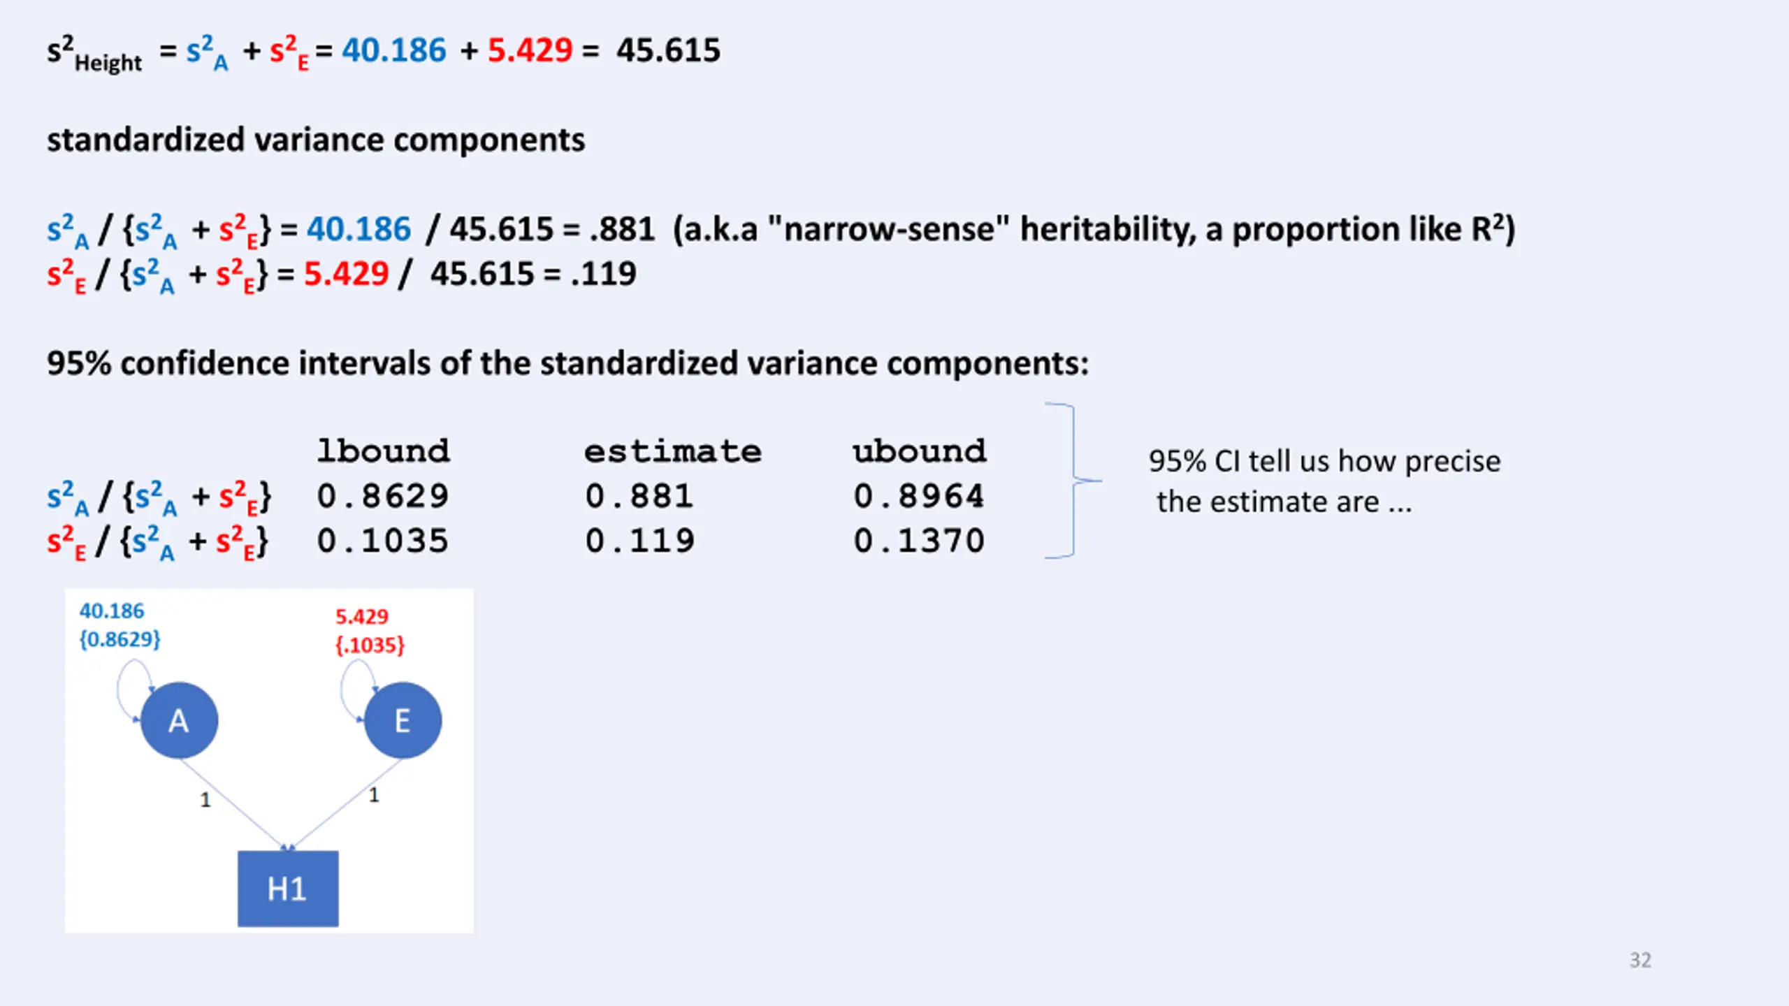Image resolution: width=1789 pixels, height=1006 pixels.
Task: Select the 0.1370 upper bound value
Action: tap(919, 541)
